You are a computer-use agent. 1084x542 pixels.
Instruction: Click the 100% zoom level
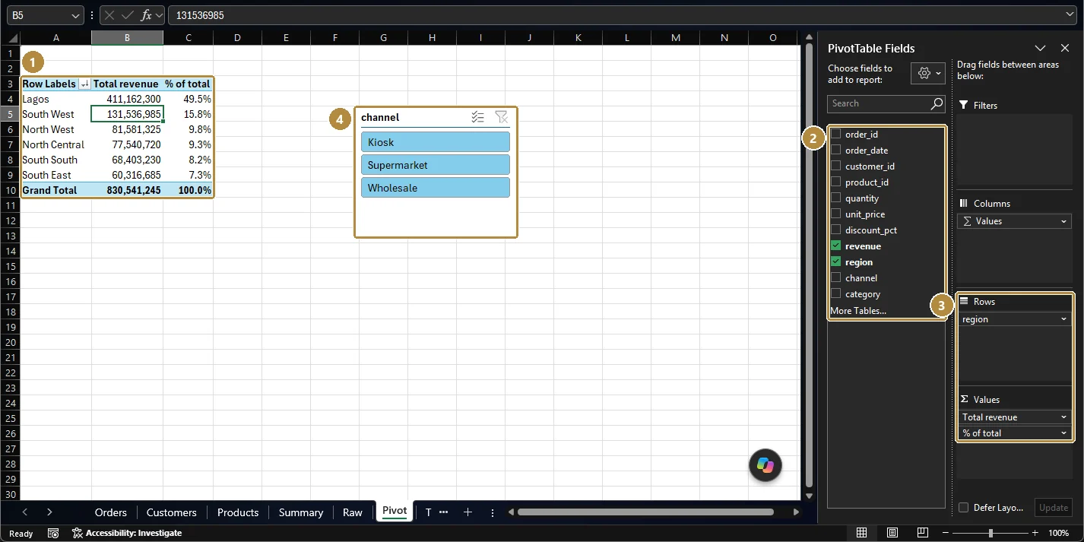[1059, 533]
